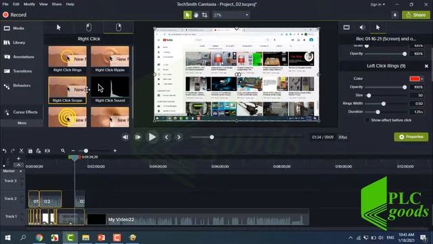Click the previous frame step button
433x244 pixels.
(x=125, y=137)
